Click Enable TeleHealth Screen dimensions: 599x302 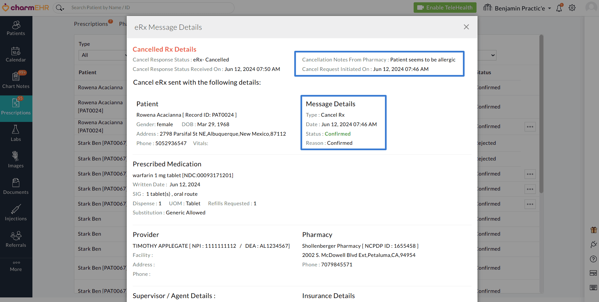point(445,7)
